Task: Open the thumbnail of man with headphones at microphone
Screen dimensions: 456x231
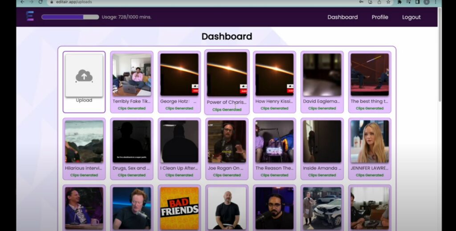Action: click(x=132, y=208)
